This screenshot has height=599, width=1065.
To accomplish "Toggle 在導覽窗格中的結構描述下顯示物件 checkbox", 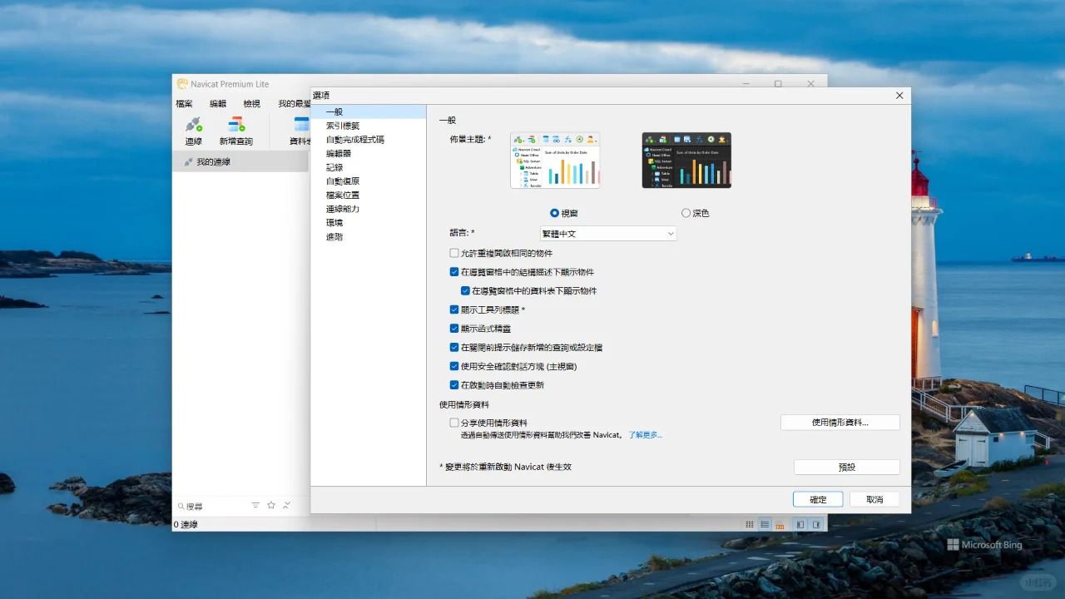I will pyautogui.click(x=454, y=272).
